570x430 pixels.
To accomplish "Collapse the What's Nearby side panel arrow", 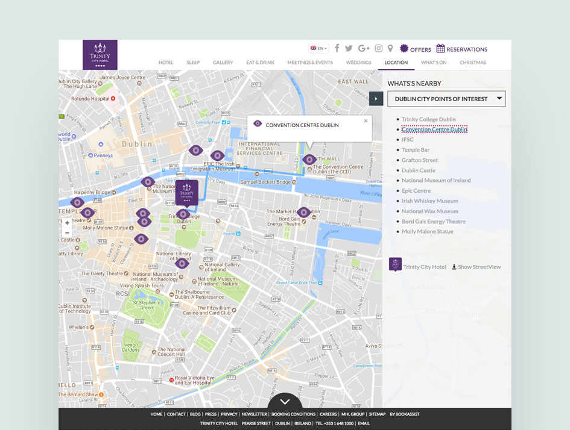I will coord(376,99).
